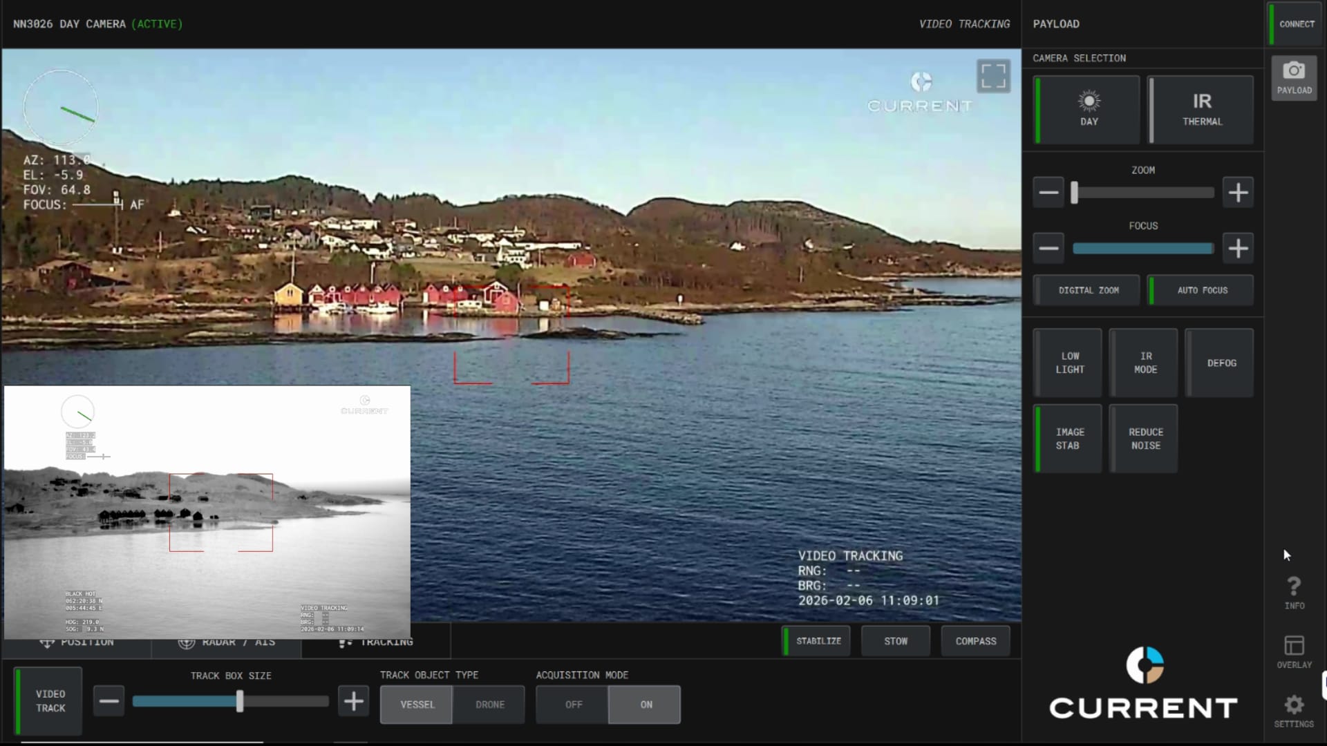This screenshot has width=1327, height=746.
Task: Toggle Image Stab mode
Action: pos(1069,439)
